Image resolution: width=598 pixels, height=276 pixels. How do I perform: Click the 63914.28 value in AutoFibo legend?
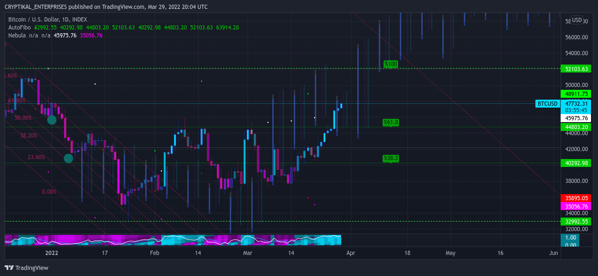pyautogui.click(x=228, y=28)
